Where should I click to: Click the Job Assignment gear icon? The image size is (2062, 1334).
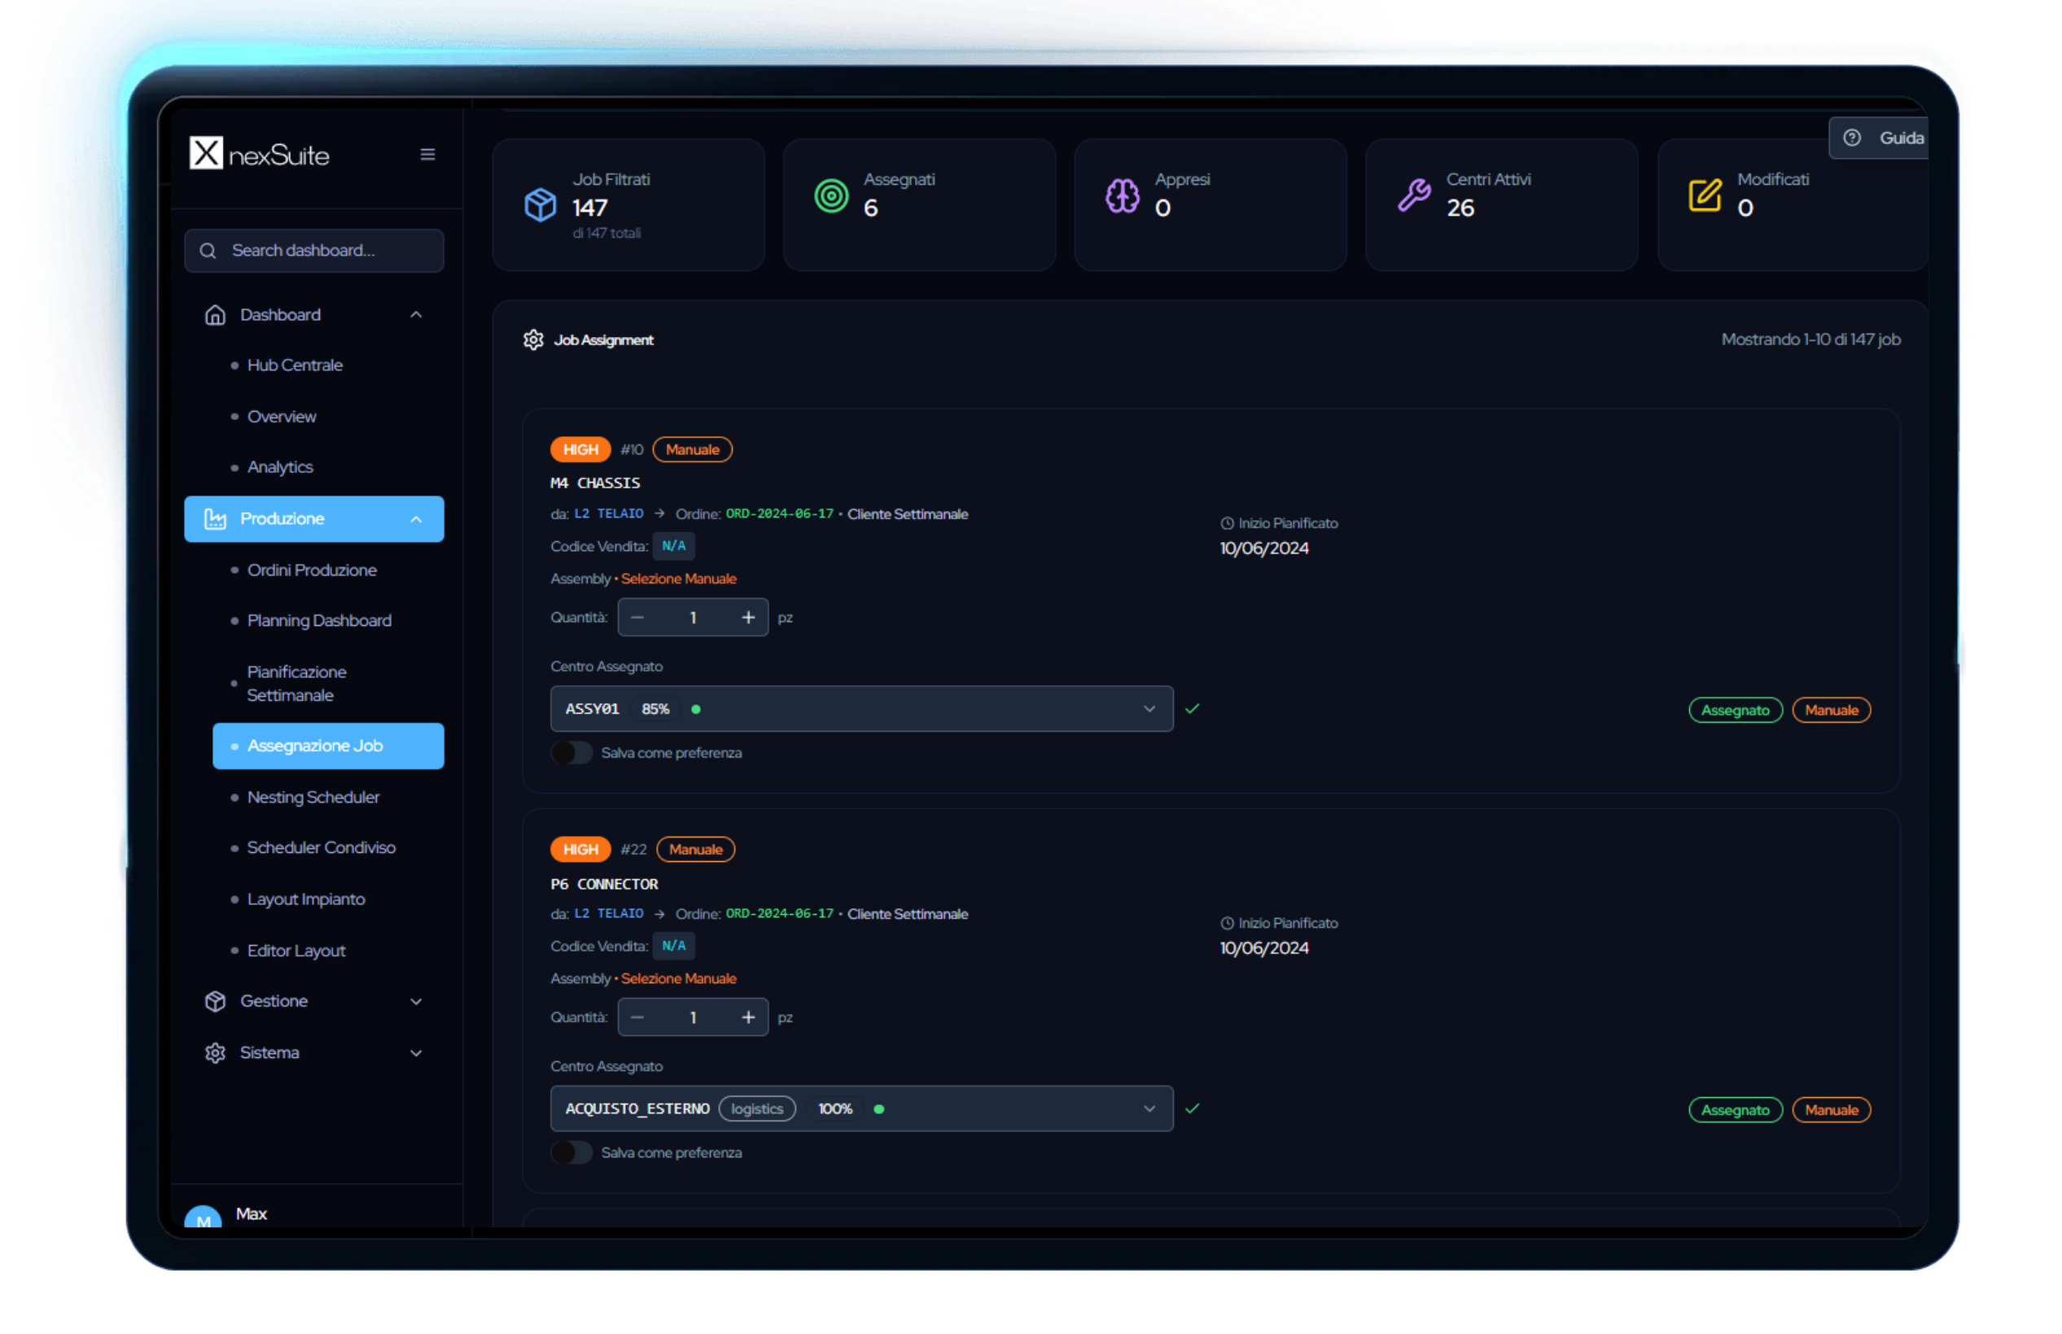pos(533,339)
